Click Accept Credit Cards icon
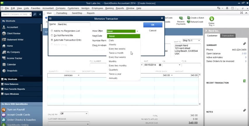This screenshot has height=126, width=249. click(x=4, y=115)
